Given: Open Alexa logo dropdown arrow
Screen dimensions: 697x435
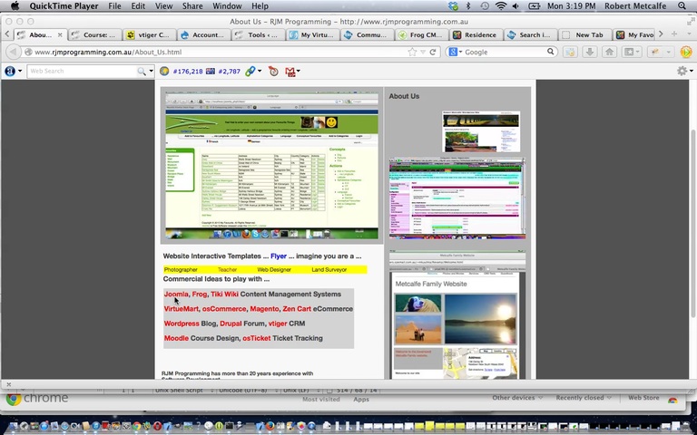Looking at the screenshot, I should pos(20,71).
